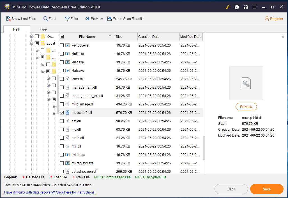Click the bootable media disc icon
The width and height of the screenshot is (288, 198).
point(237,7)
